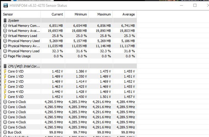This screenshot has width=209, height=137.
Task: Click the lightning icon beside Core 1 VID
Action: pyautogui.click(x=5, y=76)
